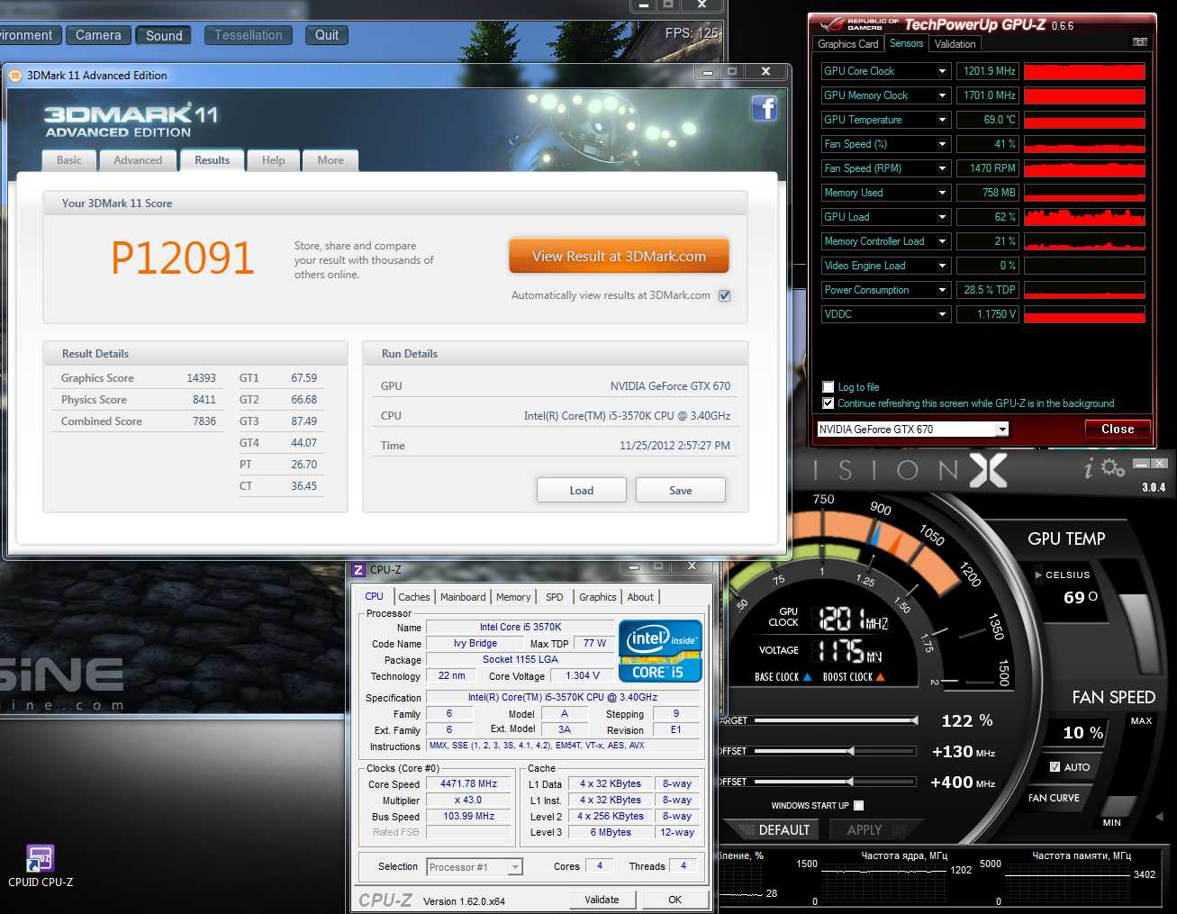Viewport: 1177px width, 914px height.
Task: Open the GPU Memory Clock sensor dropdown
Action: [x=942, y=95]
